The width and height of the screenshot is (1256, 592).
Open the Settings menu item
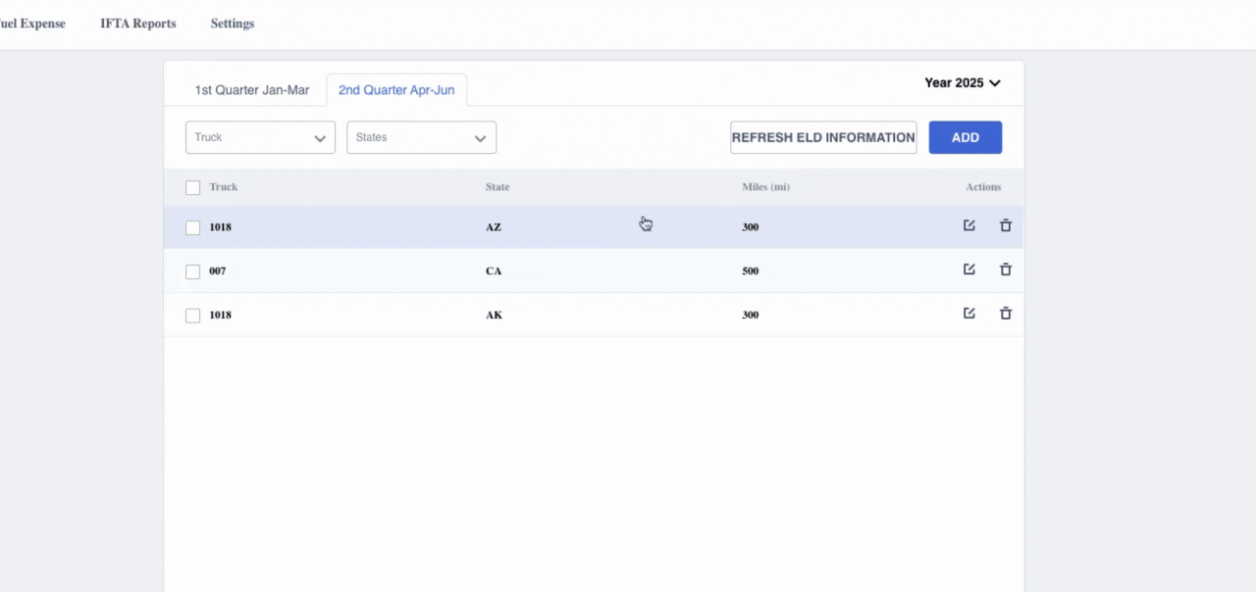tap(233, 24)
